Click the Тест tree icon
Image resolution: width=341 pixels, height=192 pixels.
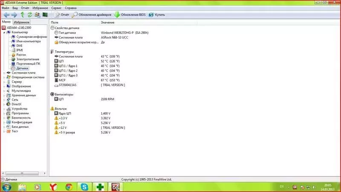click(9, 131)
